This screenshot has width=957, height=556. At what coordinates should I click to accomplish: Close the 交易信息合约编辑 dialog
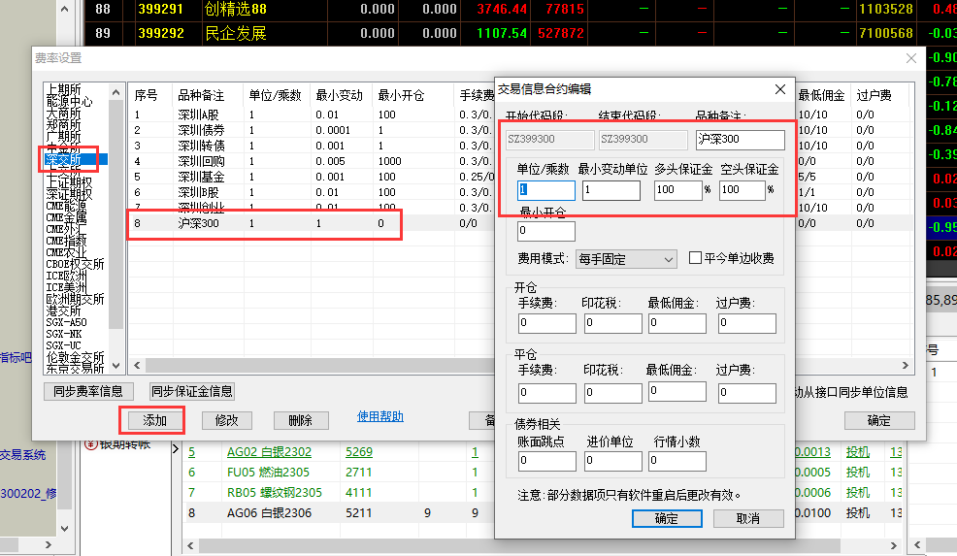coord(779,89)
